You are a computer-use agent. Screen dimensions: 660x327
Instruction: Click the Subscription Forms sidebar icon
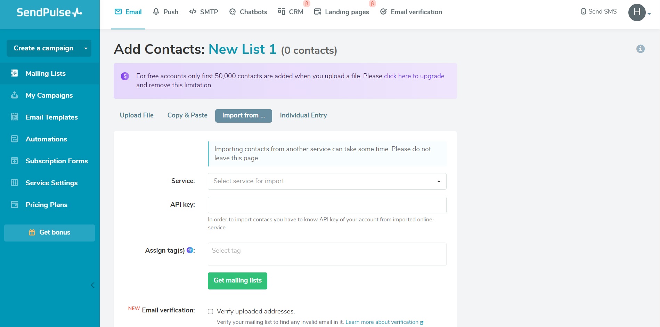15,161
